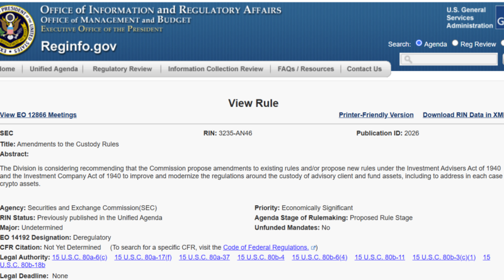Select the Reg Review search radio button
The height and width of the screenshot is (280, 504).
coord(455,43)
